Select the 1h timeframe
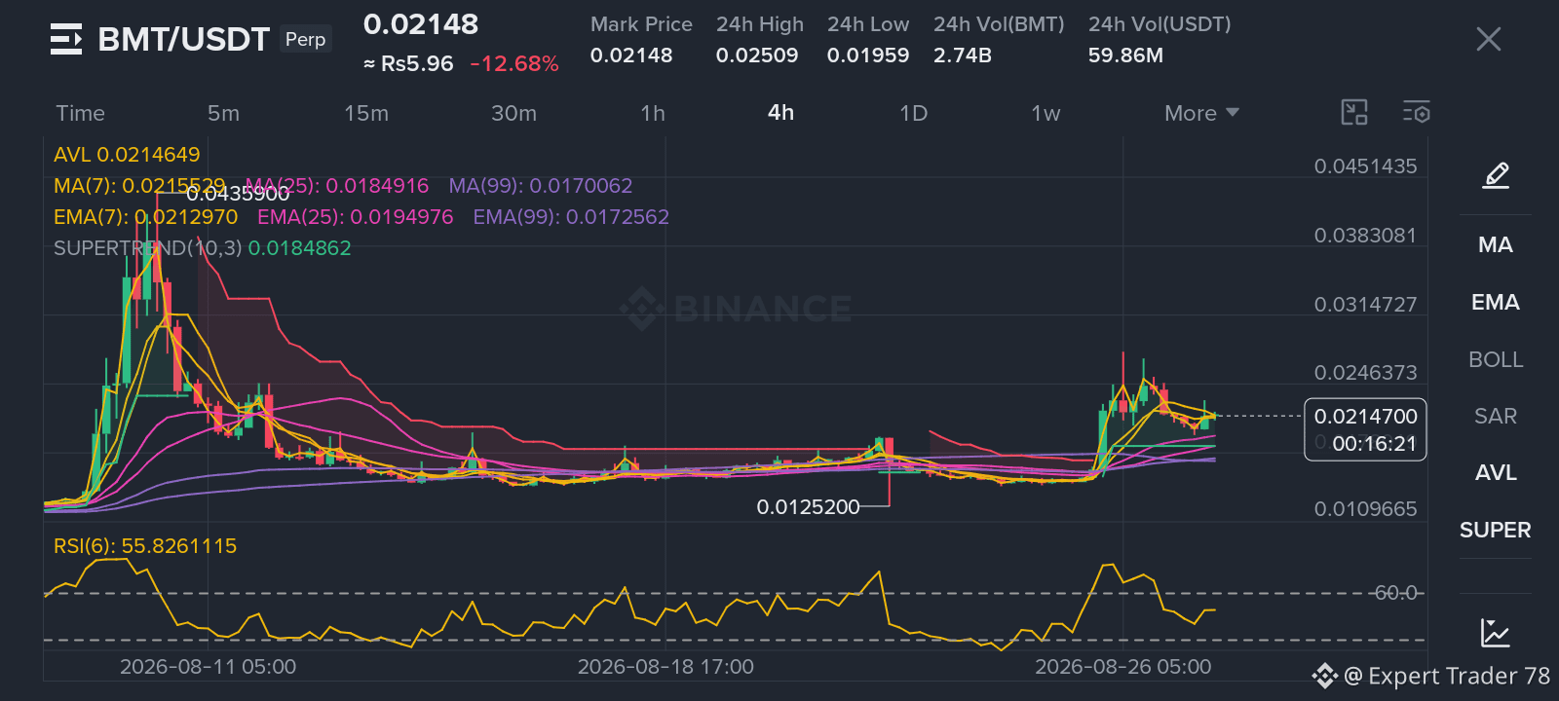The width and height of the screenshot is (1559, 701). [x=653, y=113]
